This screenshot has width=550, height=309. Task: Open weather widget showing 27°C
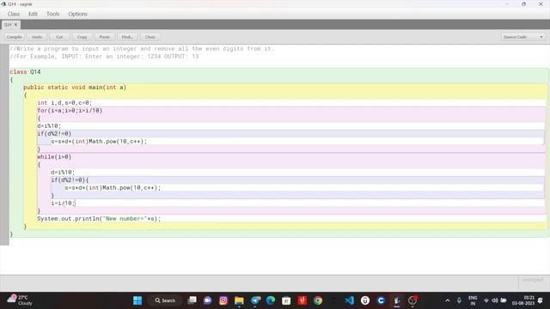click(21, 300)
